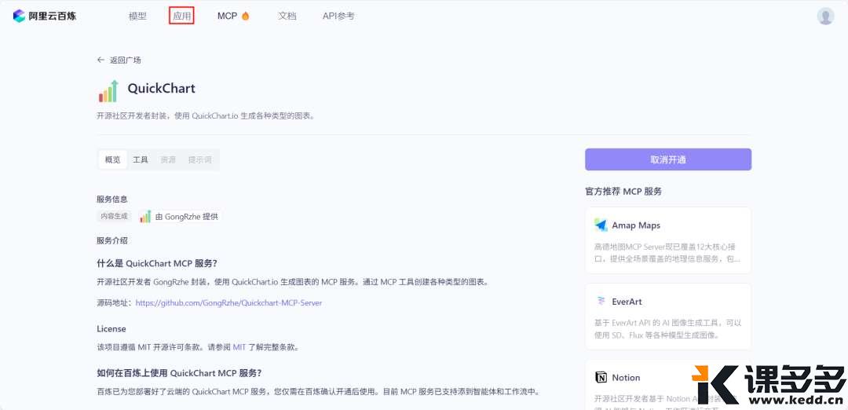Click the Amap Maps card description text

click(x=667, y=253)
